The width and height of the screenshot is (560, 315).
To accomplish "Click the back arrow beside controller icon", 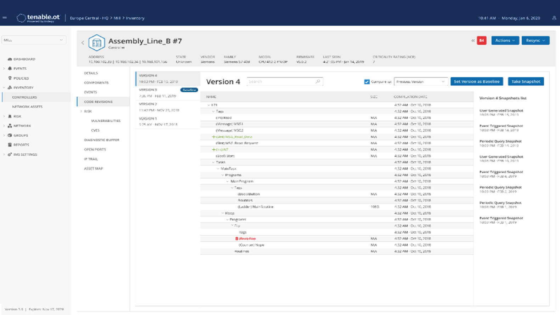I will 83,43.
